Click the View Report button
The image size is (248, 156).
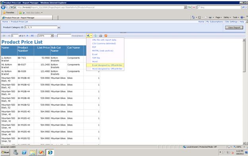pos(234,27)
